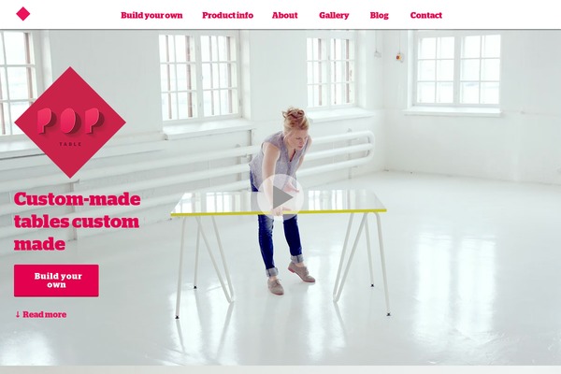Click the pink Build your own button

point(56,280)
